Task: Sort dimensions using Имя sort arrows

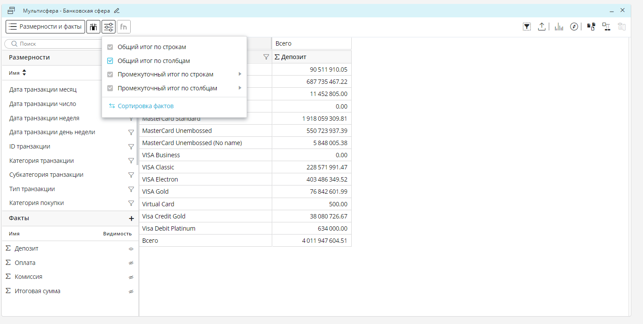Action: click(x=24, y=73)
